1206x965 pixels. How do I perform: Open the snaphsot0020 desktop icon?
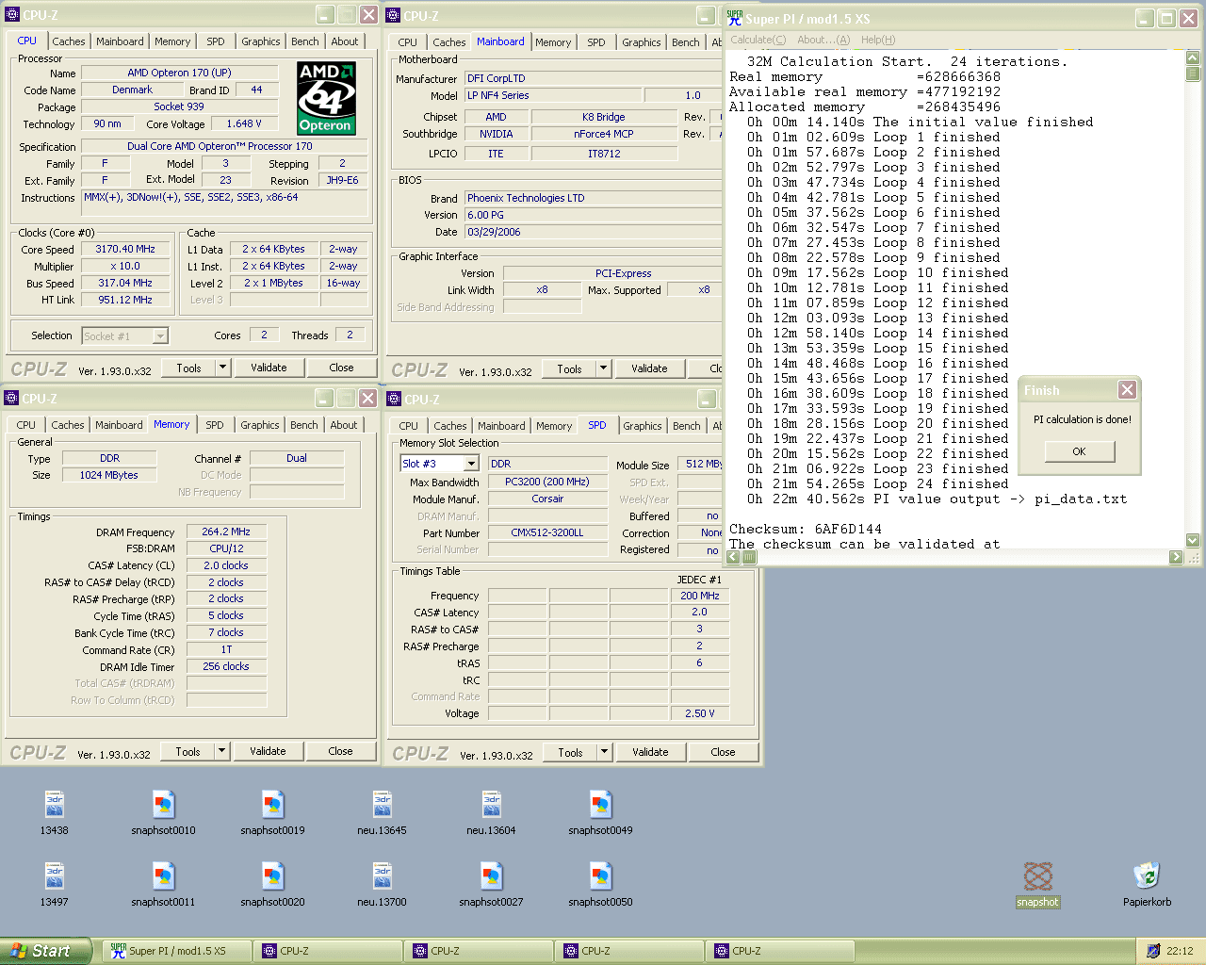(x=273, y=877)
